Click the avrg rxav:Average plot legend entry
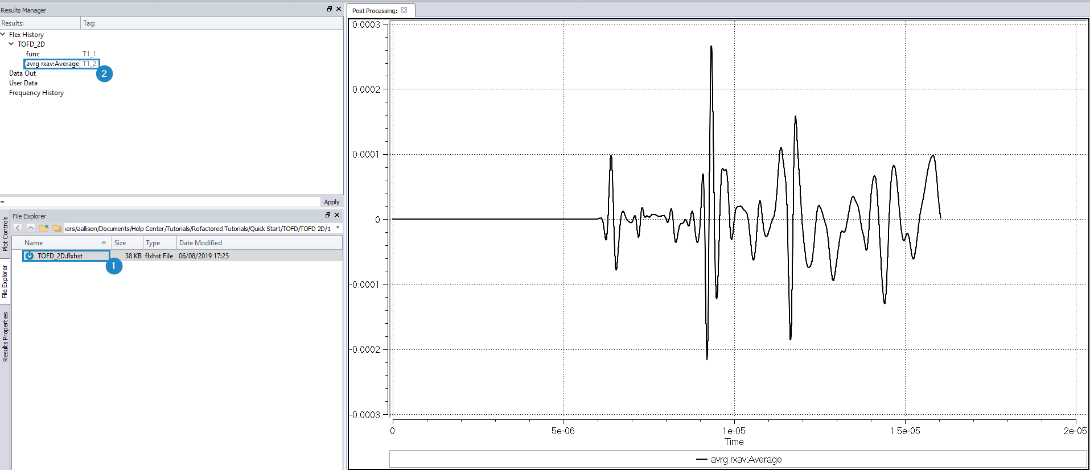Screen dimensions: 1090x470 tap(739, 459)
